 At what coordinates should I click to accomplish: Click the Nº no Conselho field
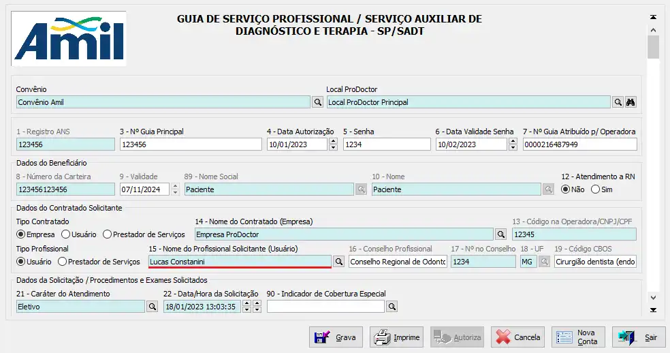point(483,262)
